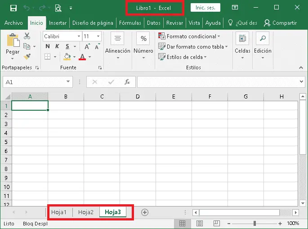Click the insert function fx icon
Image resolution: width=308 pixels, height=229 pixels.
coord(127,82)
